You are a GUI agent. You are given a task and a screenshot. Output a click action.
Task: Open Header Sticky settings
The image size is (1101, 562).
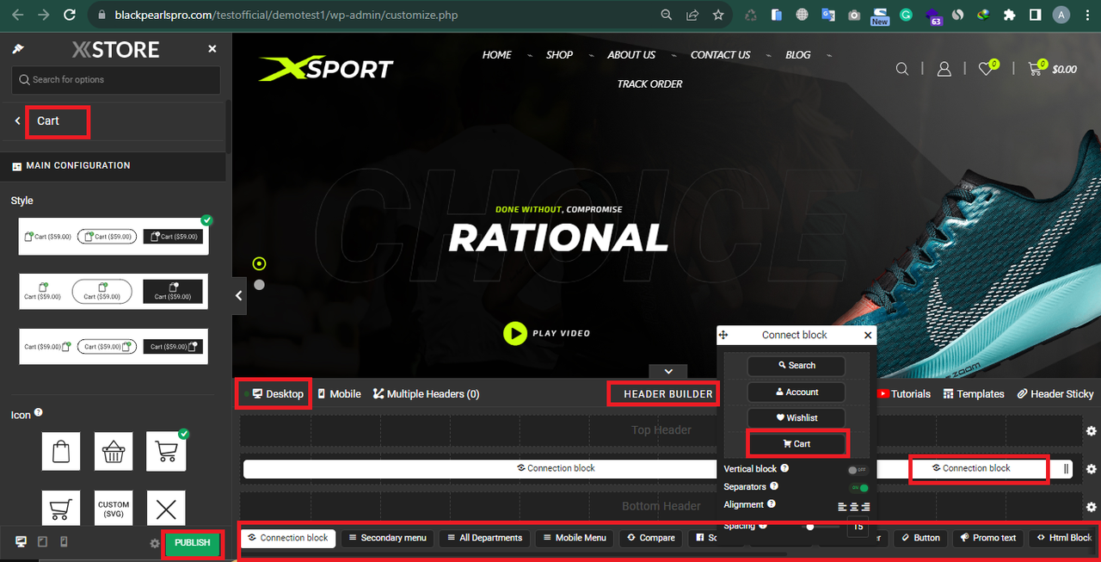coord(1055,393)
